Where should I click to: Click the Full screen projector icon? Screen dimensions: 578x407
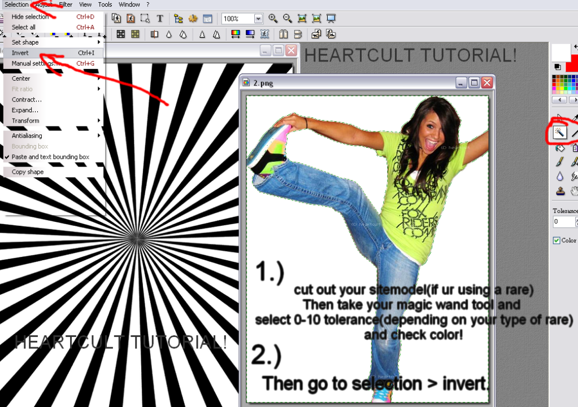coord(331,19)
